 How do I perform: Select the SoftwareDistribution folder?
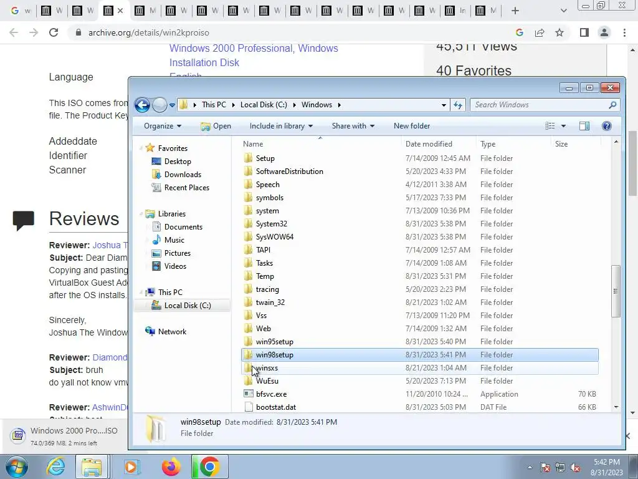point(289,172)
